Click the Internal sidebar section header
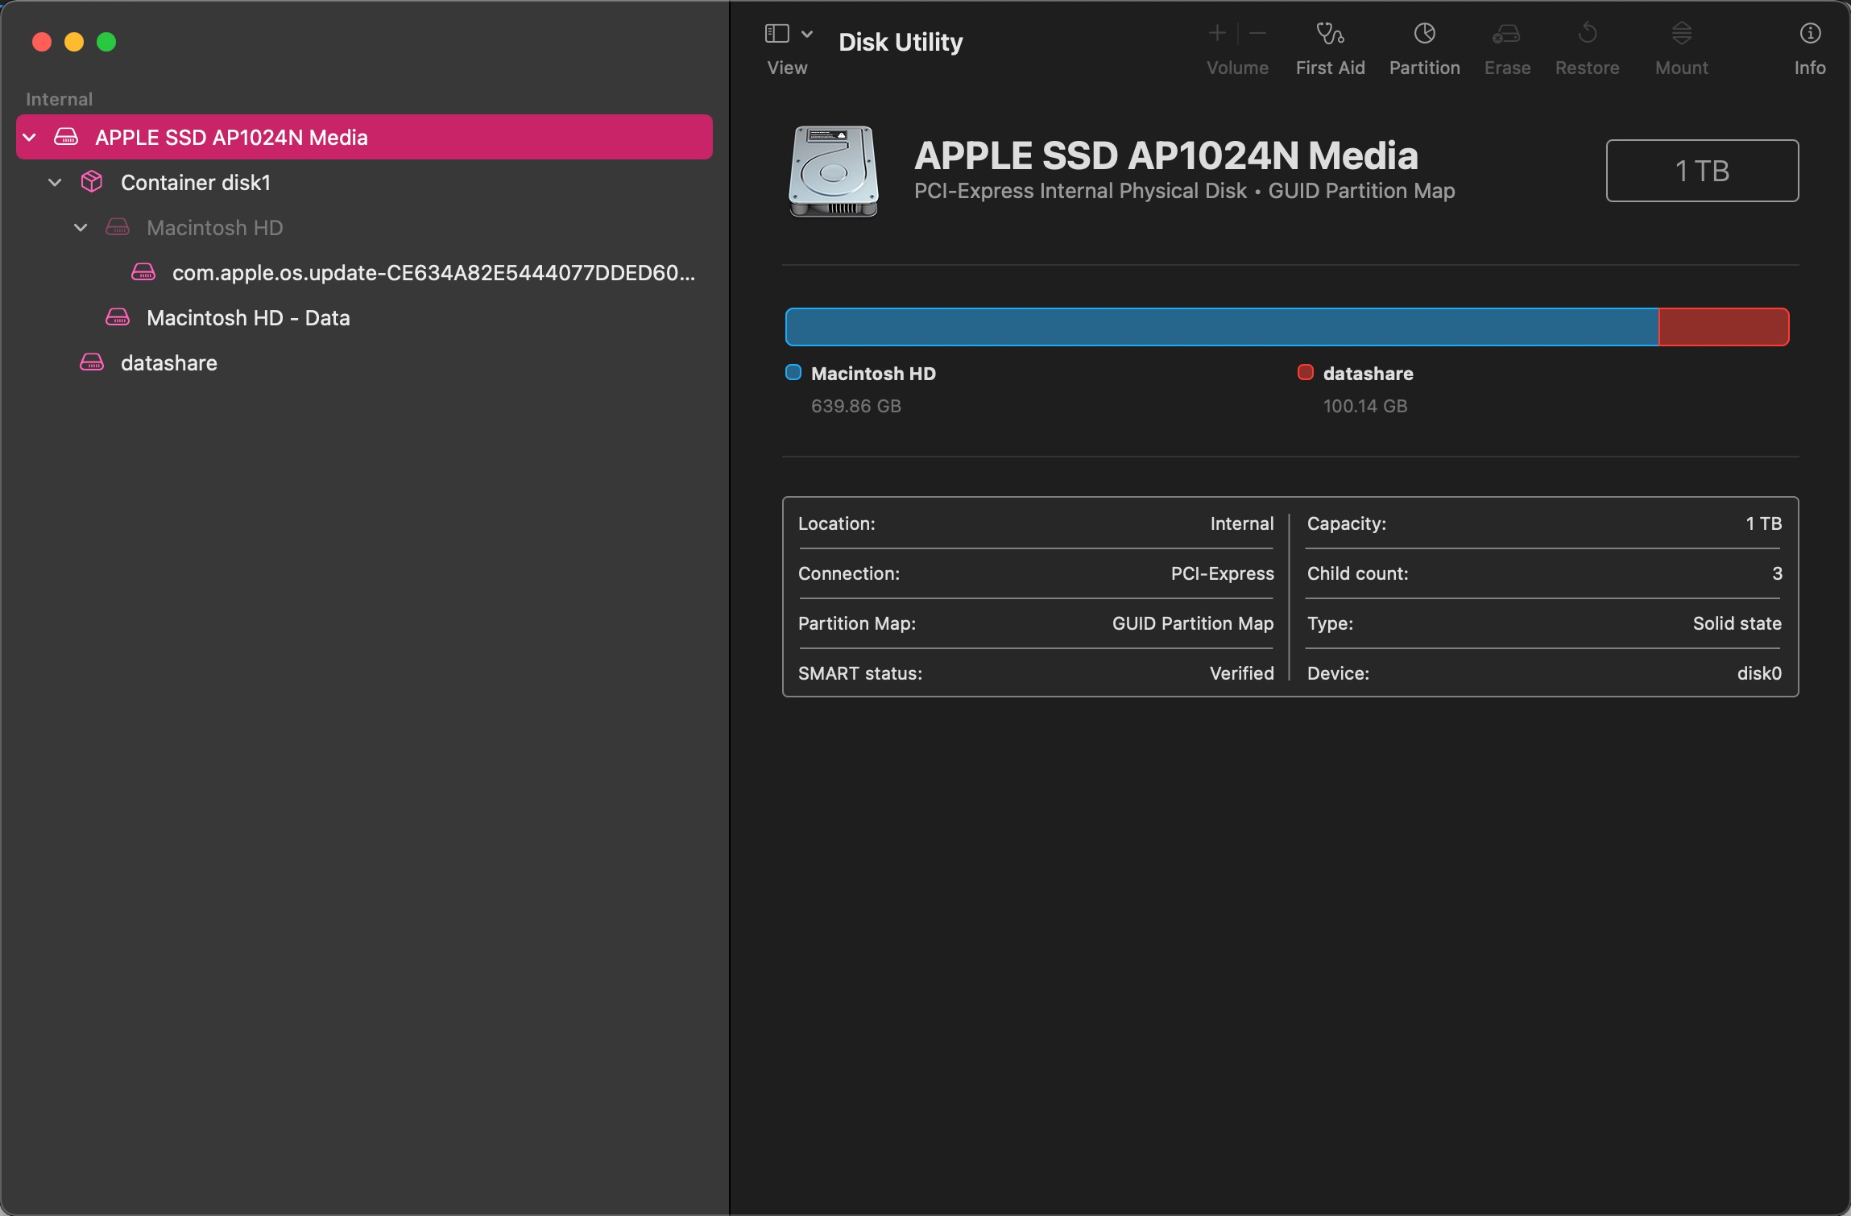Screen dimensions: 1851x1216 59,99
